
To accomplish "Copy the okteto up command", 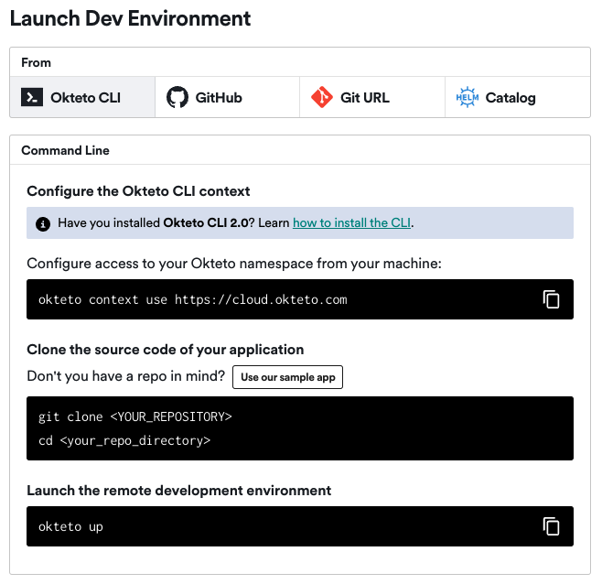I will click(x=551, y=526).
